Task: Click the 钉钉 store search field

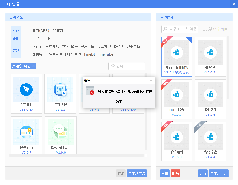Action: 127,66
